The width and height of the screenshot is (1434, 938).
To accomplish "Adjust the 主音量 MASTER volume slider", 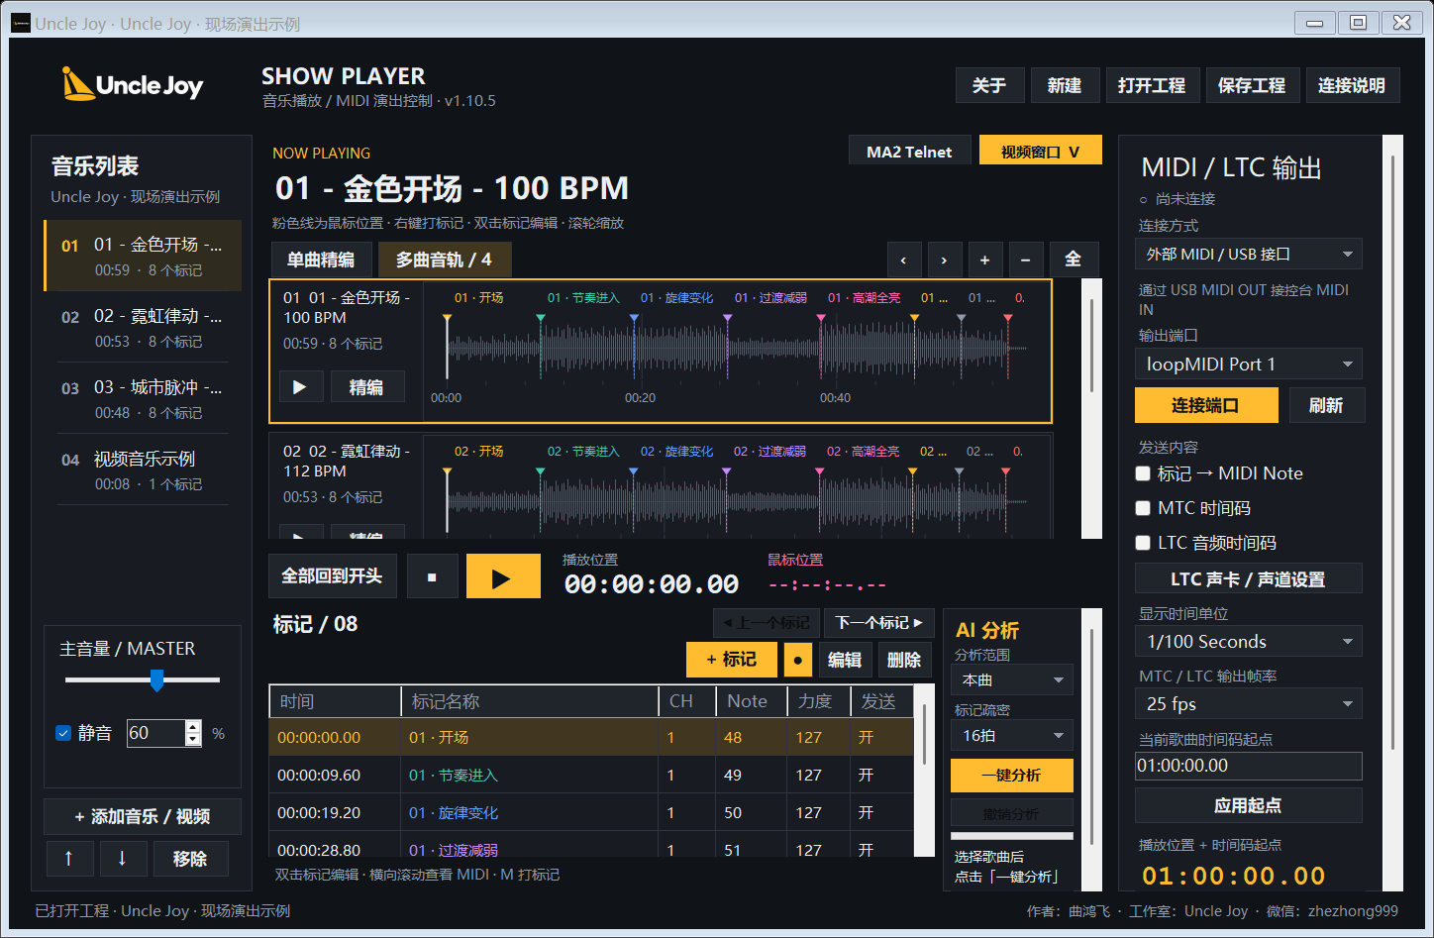I will 156,680.
